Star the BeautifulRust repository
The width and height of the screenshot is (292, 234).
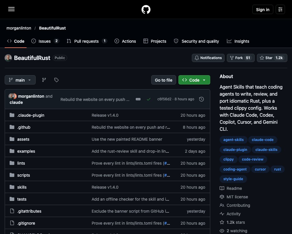tap(272, 58)
